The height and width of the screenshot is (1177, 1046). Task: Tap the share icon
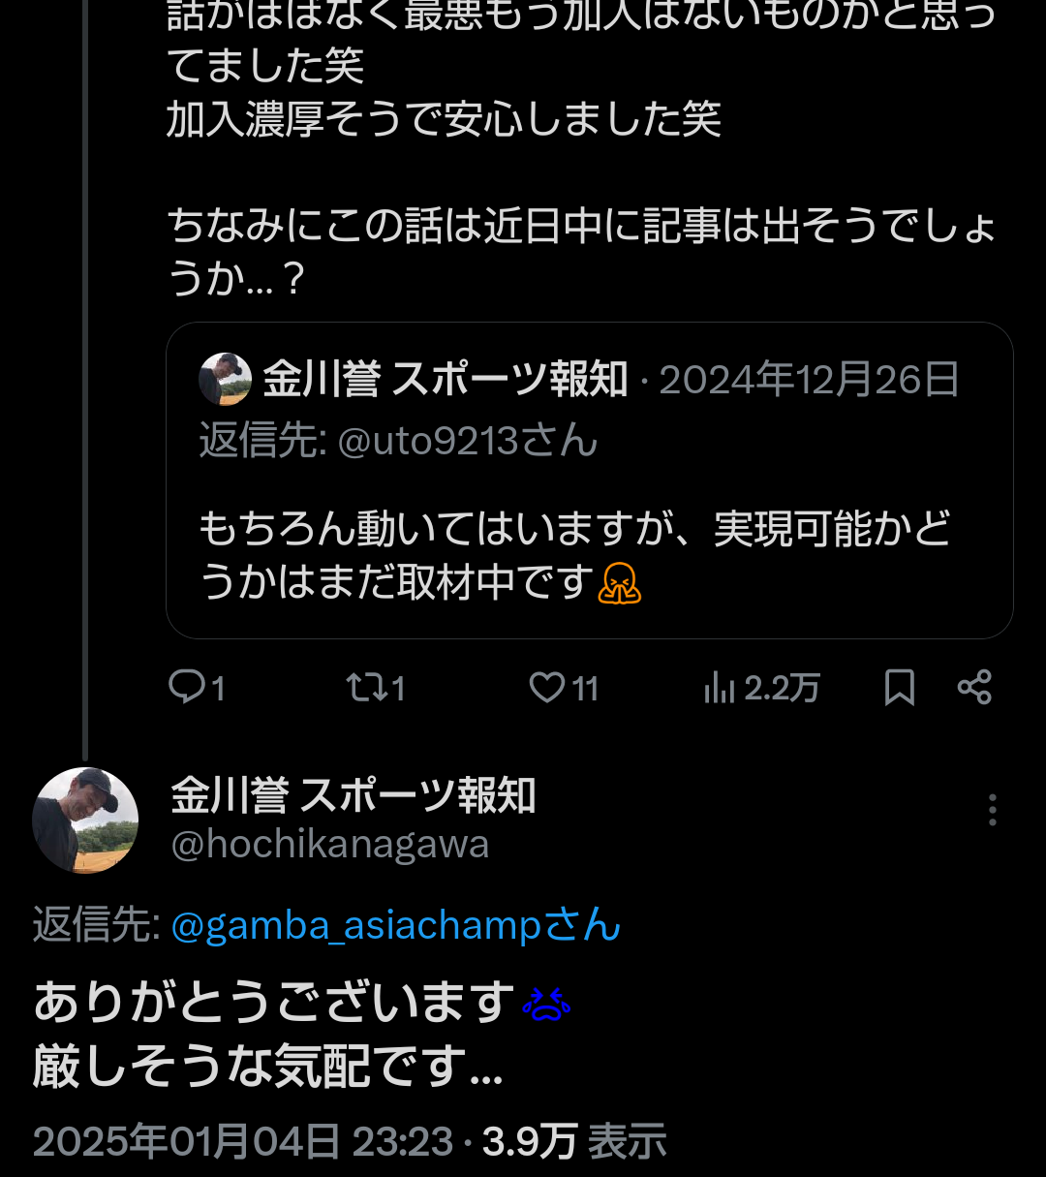pos(974,688)
